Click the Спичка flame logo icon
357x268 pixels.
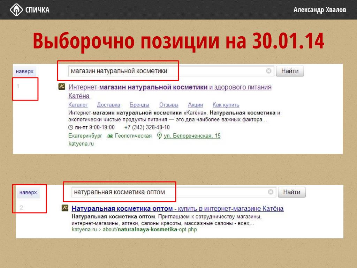16,10
